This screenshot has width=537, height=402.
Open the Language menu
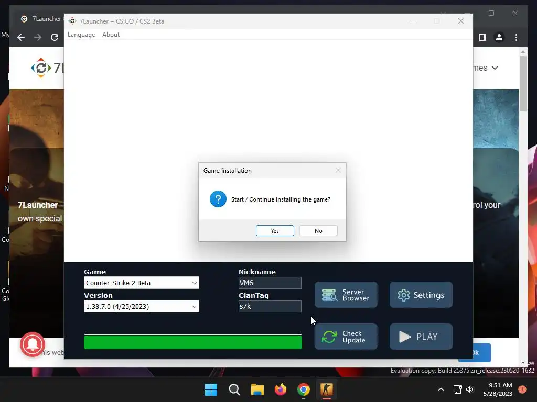pos(81,35)
